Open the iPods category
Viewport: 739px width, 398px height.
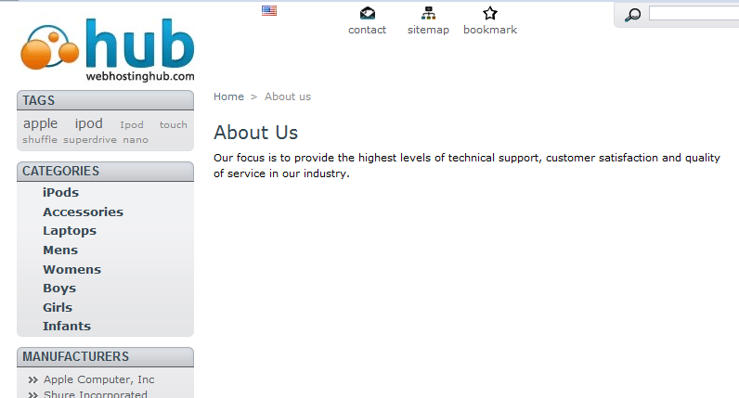pyautogui.click(x=60, y=193)
